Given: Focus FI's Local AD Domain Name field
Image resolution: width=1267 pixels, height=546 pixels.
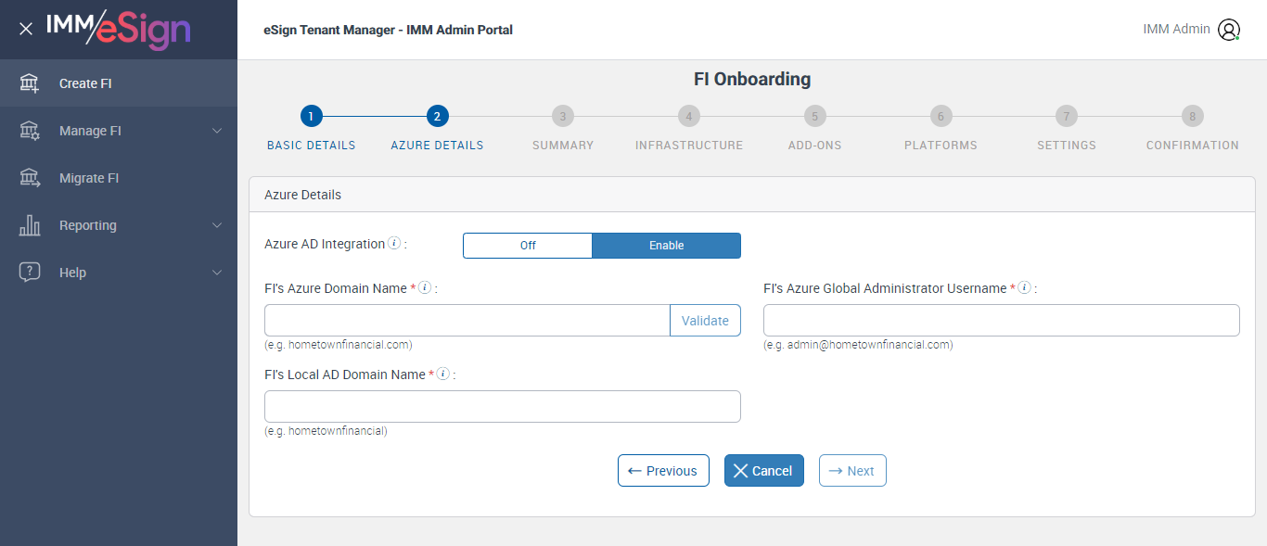Looking at the screenshot, I should (x=503, y=406).
